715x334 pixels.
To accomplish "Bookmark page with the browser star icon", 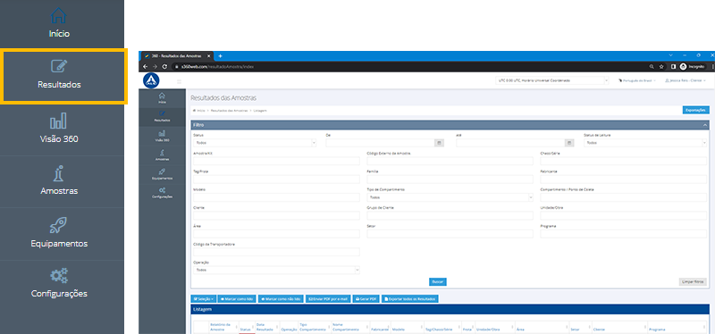I will pyautogui.click(x=661, y=66).
